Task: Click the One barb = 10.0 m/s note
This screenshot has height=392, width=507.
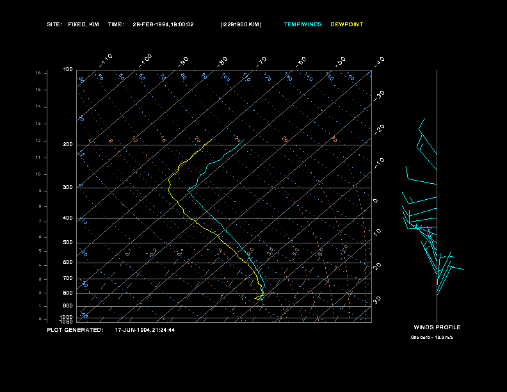Action: [431, 338]
